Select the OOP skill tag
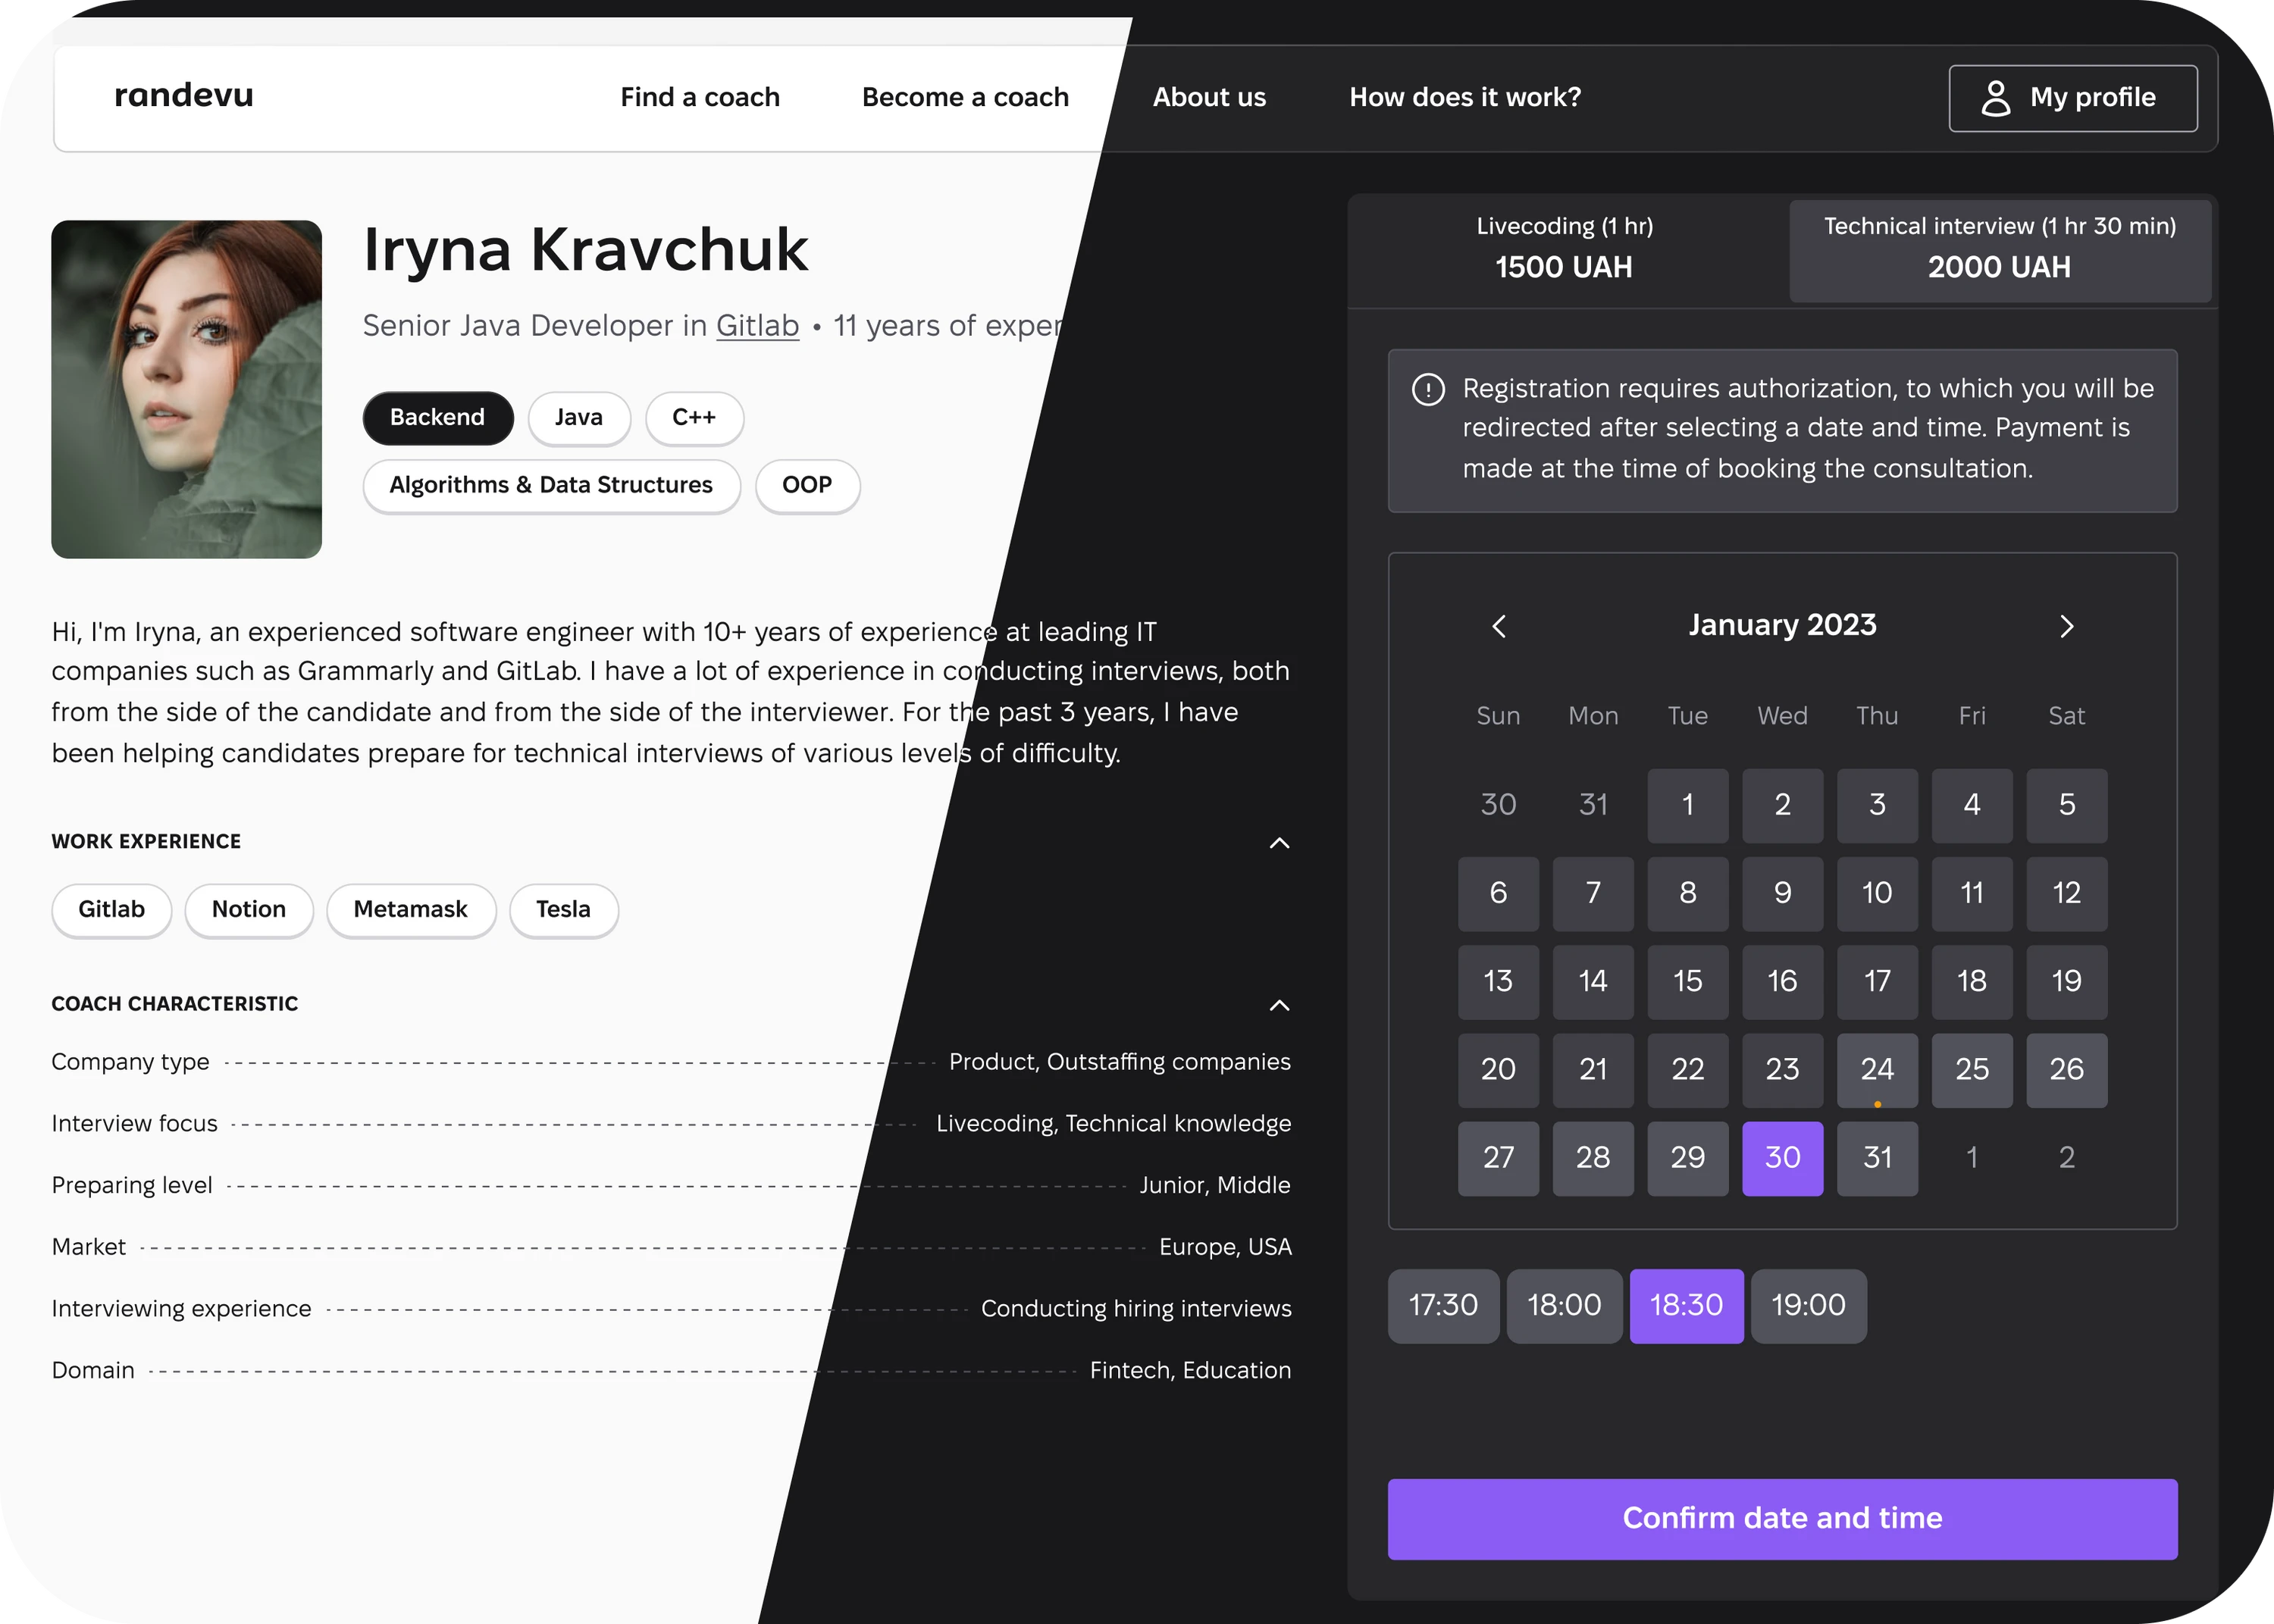2274x1624 pixels. click(803, 483)
